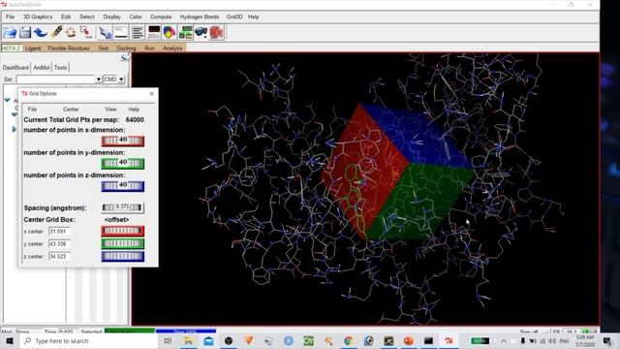
Task: Collapse the top molecule tree triangle
Action: (x=7, y=100)
